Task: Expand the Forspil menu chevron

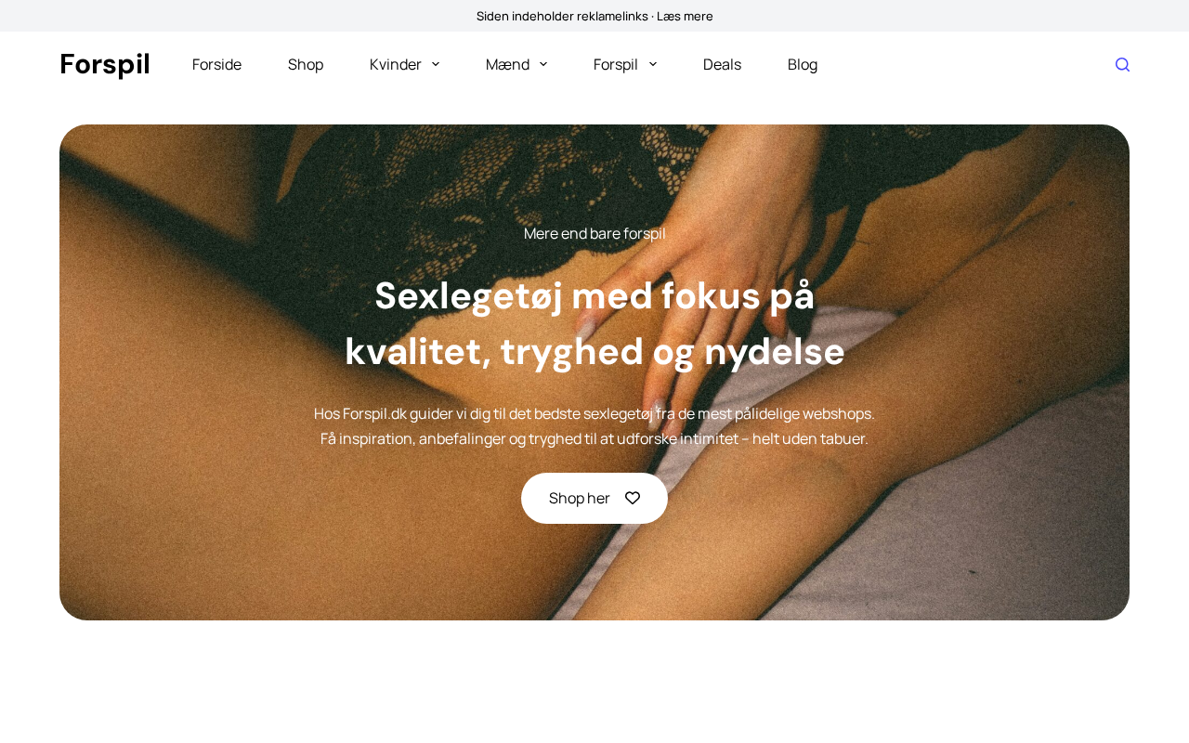Action: 653,64
